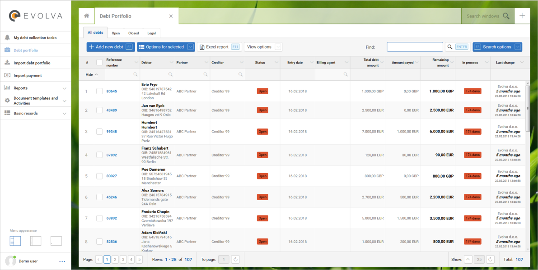Viewport: 538px width, 270px height.
Task: Click the Add new debt button
Action: point(111,47)
